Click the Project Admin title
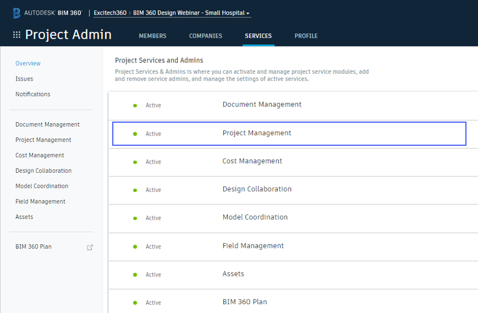 (68, 34)
